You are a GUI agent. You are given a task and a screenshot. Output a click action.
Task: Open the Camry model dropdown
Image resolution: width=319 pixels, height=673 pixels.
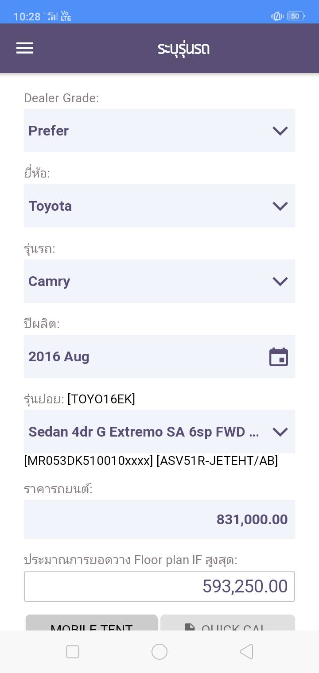pyautogui.click(x=159, y=281)
